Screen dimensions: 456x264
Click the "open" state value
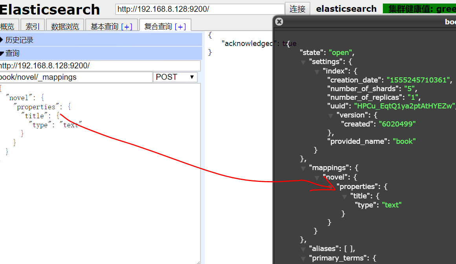[340, 53]
